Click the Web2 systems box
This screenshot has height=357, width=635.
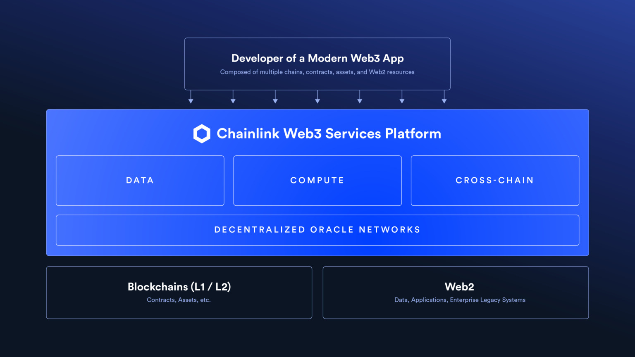point(456,293)
